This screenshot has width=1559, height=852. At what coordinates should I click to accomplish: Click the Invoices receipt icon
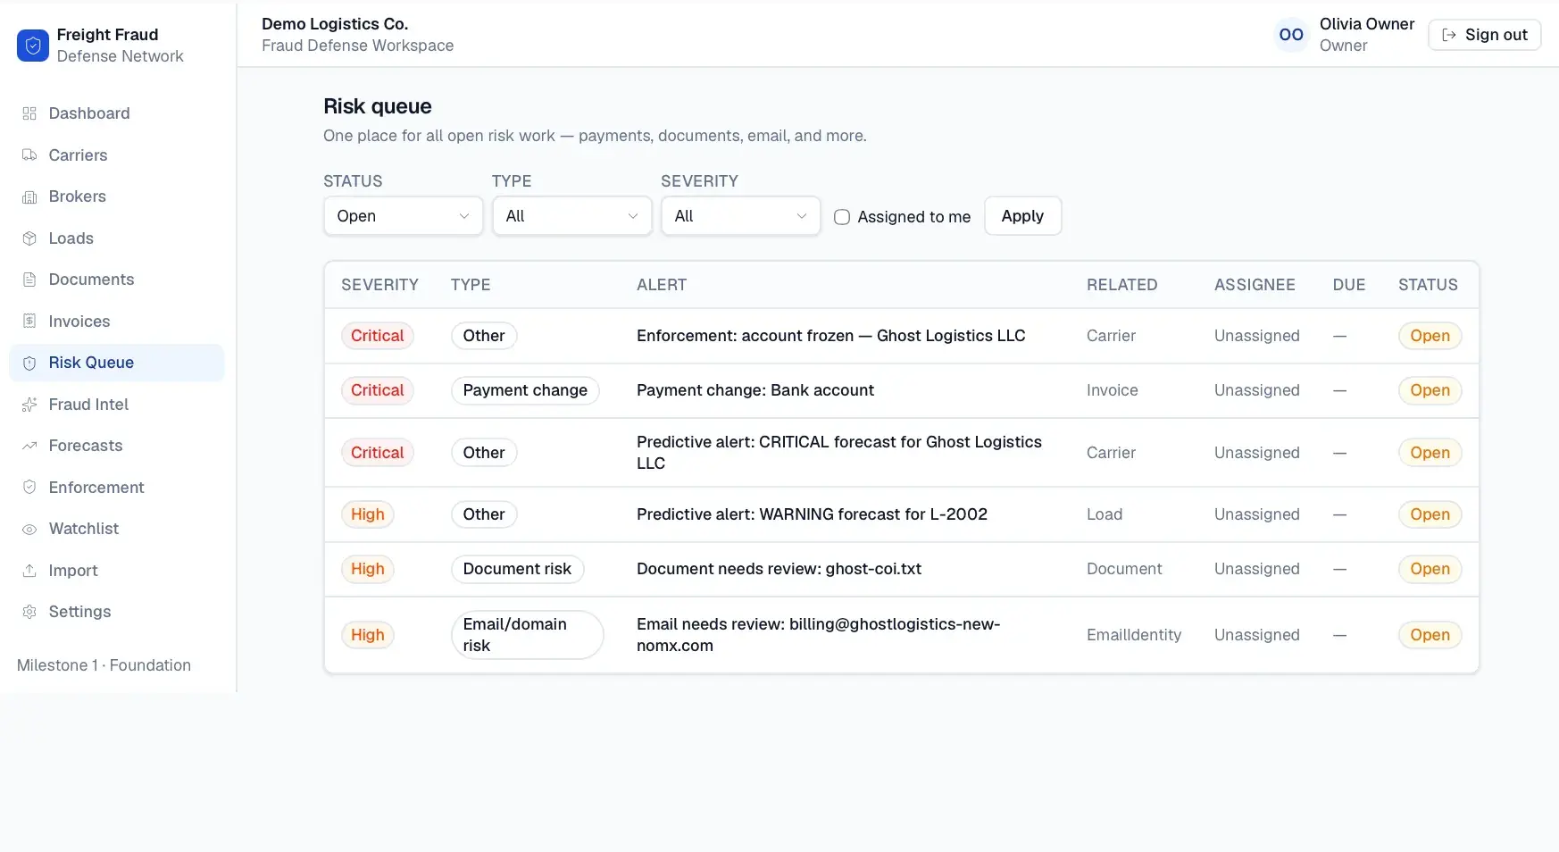click(x=29, y=322)
